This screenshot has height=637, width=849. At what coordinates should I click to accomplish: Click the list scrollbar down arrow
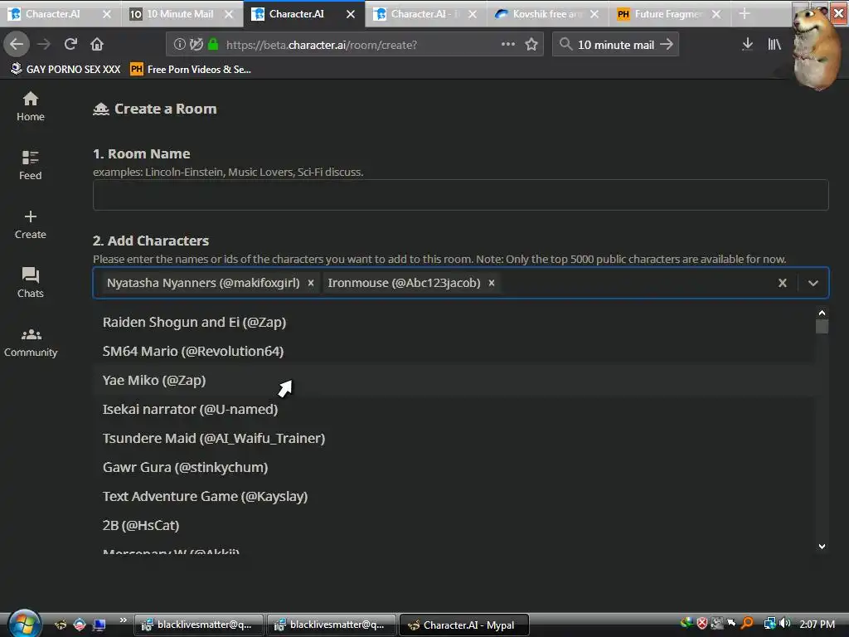pyautogui.click(x=822, y=547)
